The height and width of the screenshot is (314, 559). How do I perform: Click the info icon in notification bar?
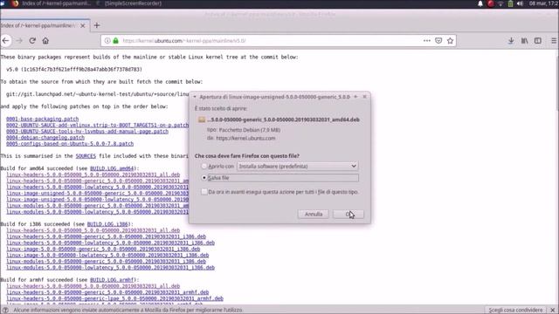point(5,311)
